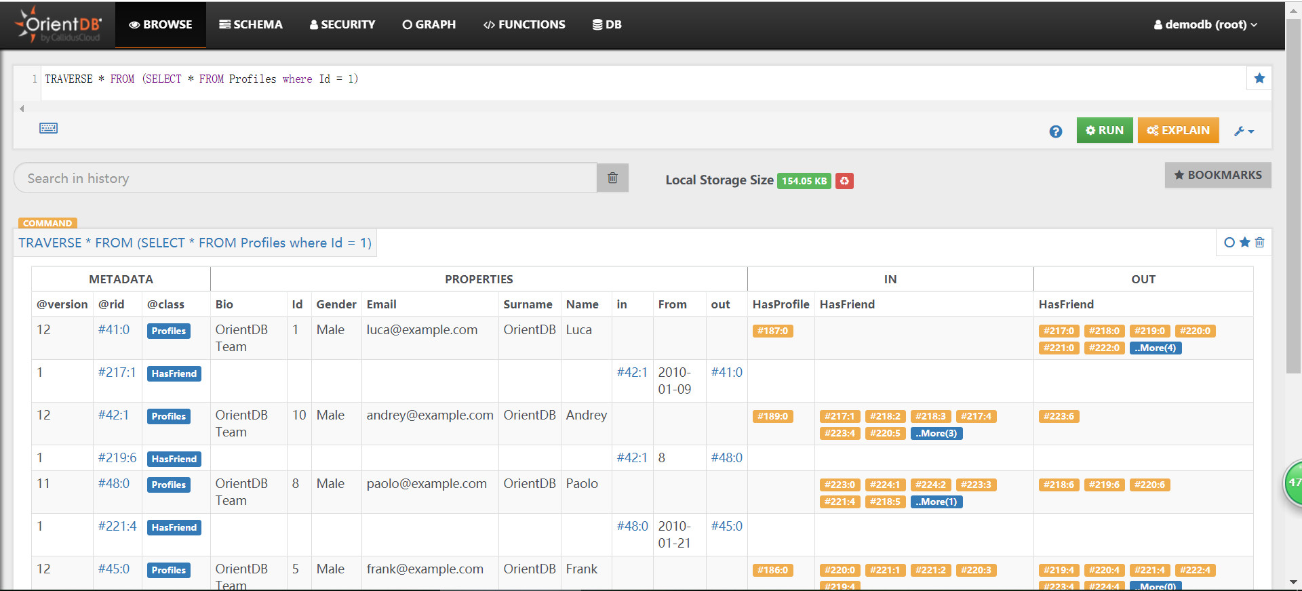Image resolution: width=1302 pixels, height=591 pixels.
Task: Open the GRAPH tab
Action: (x=429, y=24)
